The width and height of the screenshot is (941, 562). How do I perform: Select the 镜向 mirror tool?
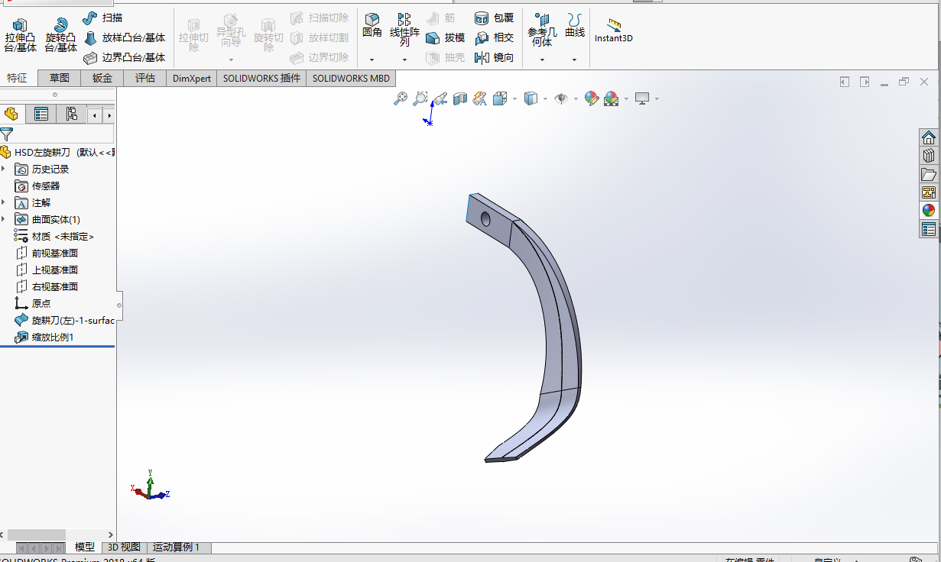pyautogui.click(x=494, y=57)
